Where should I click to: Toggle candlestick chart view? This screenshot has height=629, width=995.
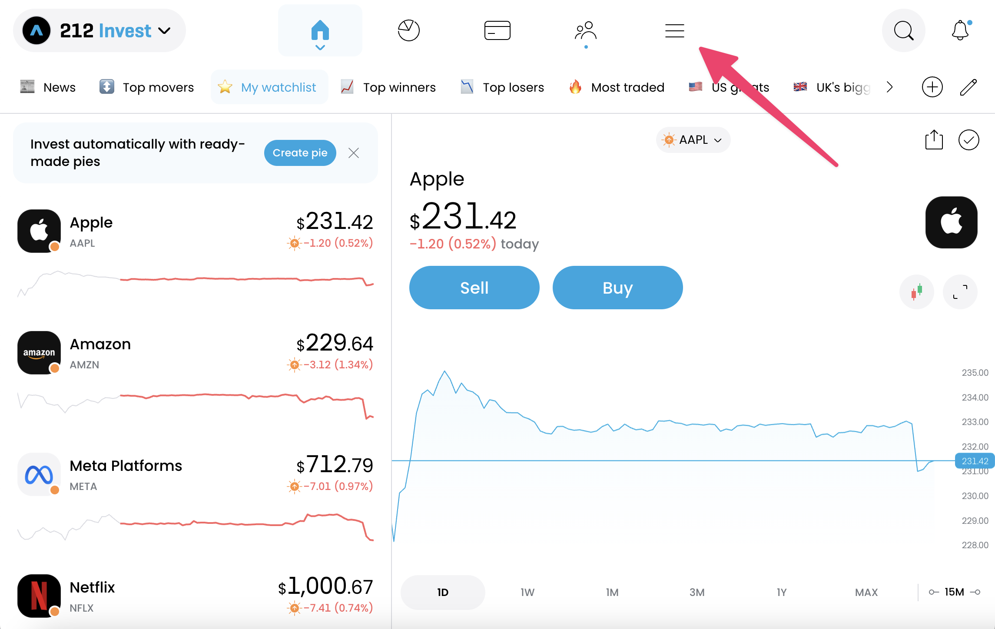[x=916, y=291]
